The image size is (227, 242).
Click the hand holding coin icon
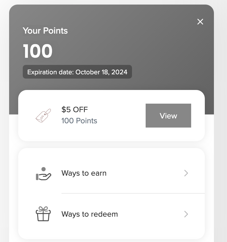tap(43, 173)
